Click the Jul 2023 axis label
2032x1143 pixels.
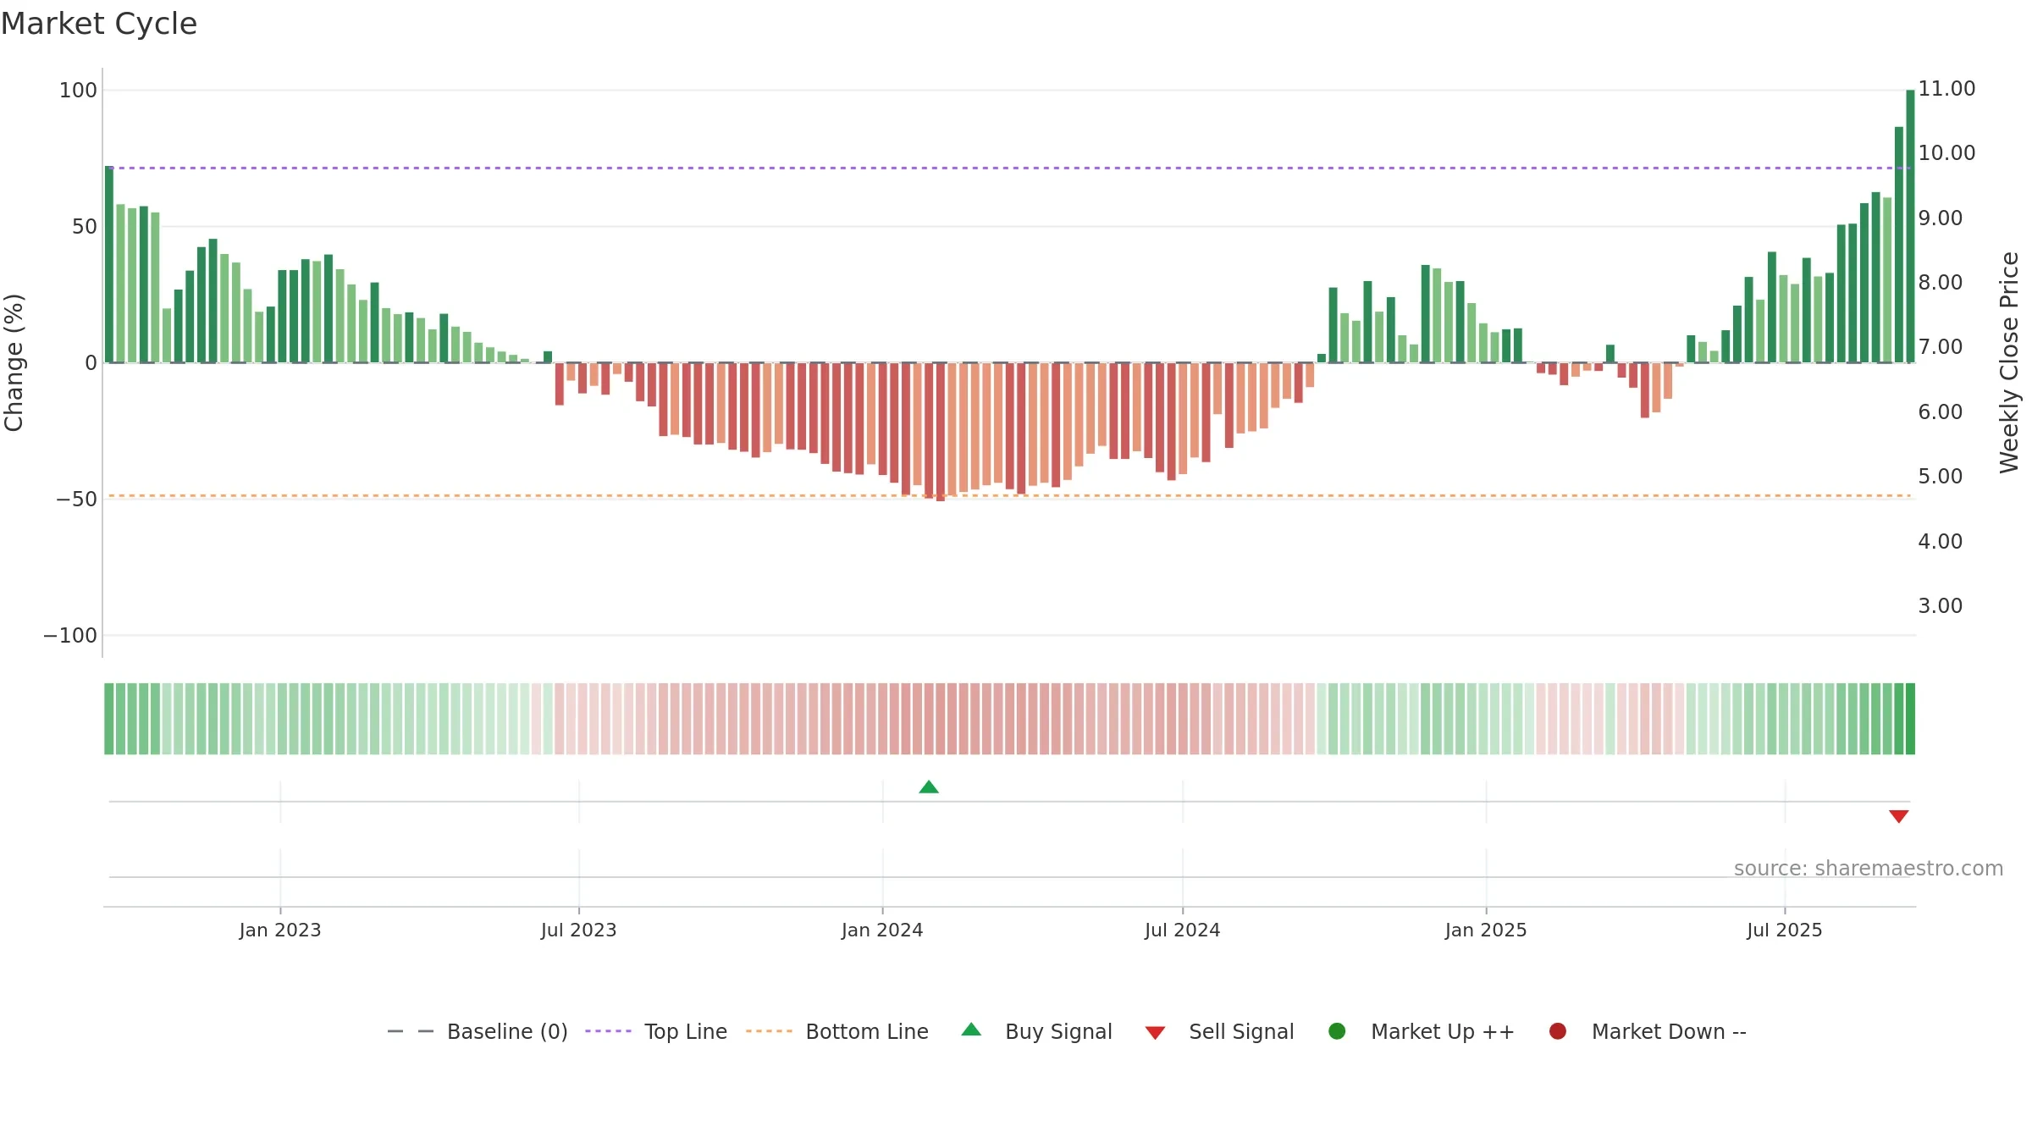point(579,930)
